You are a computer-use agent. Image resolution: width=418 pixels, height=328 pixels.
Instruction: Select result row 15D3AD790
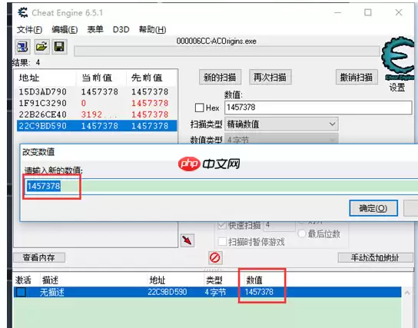(x=96, y=92)
